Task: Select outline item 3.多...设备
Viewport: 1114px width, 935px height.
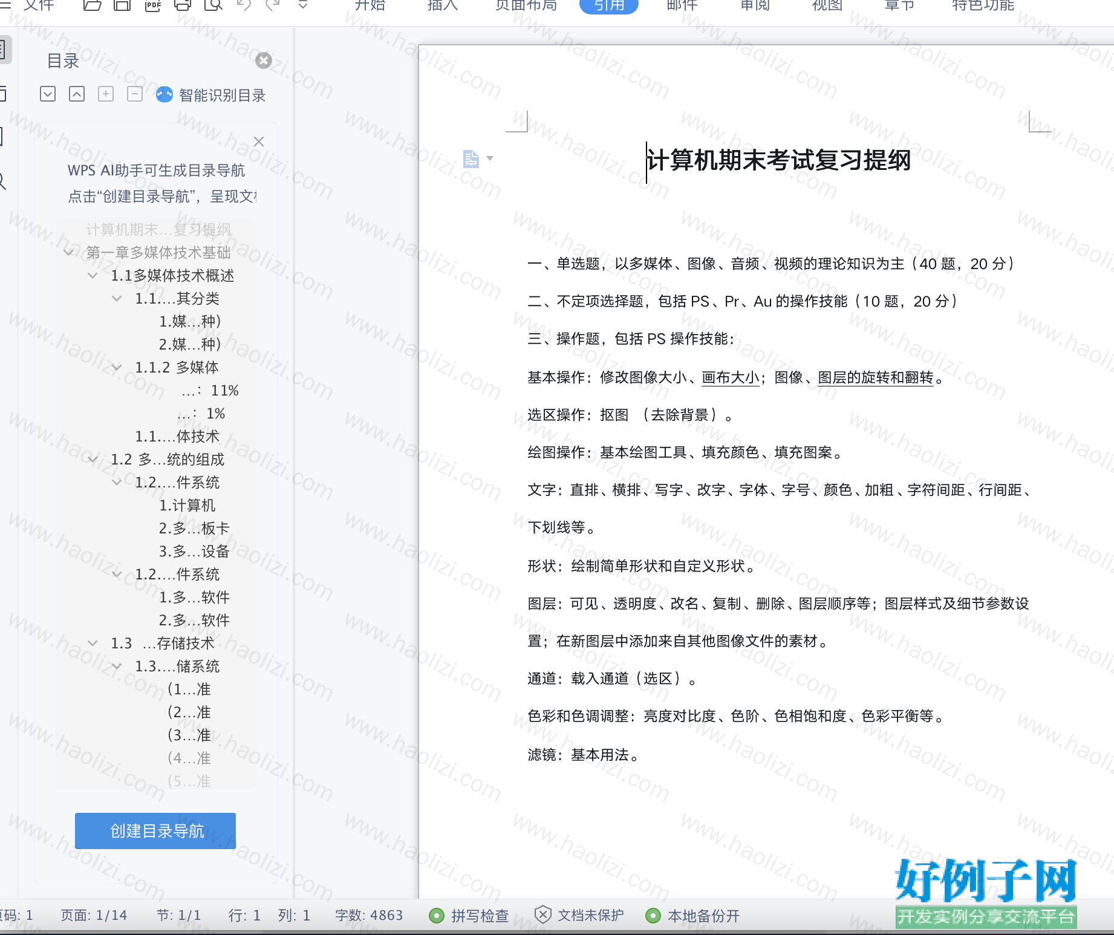Action: pyautogui.click(x=194, y=551)
